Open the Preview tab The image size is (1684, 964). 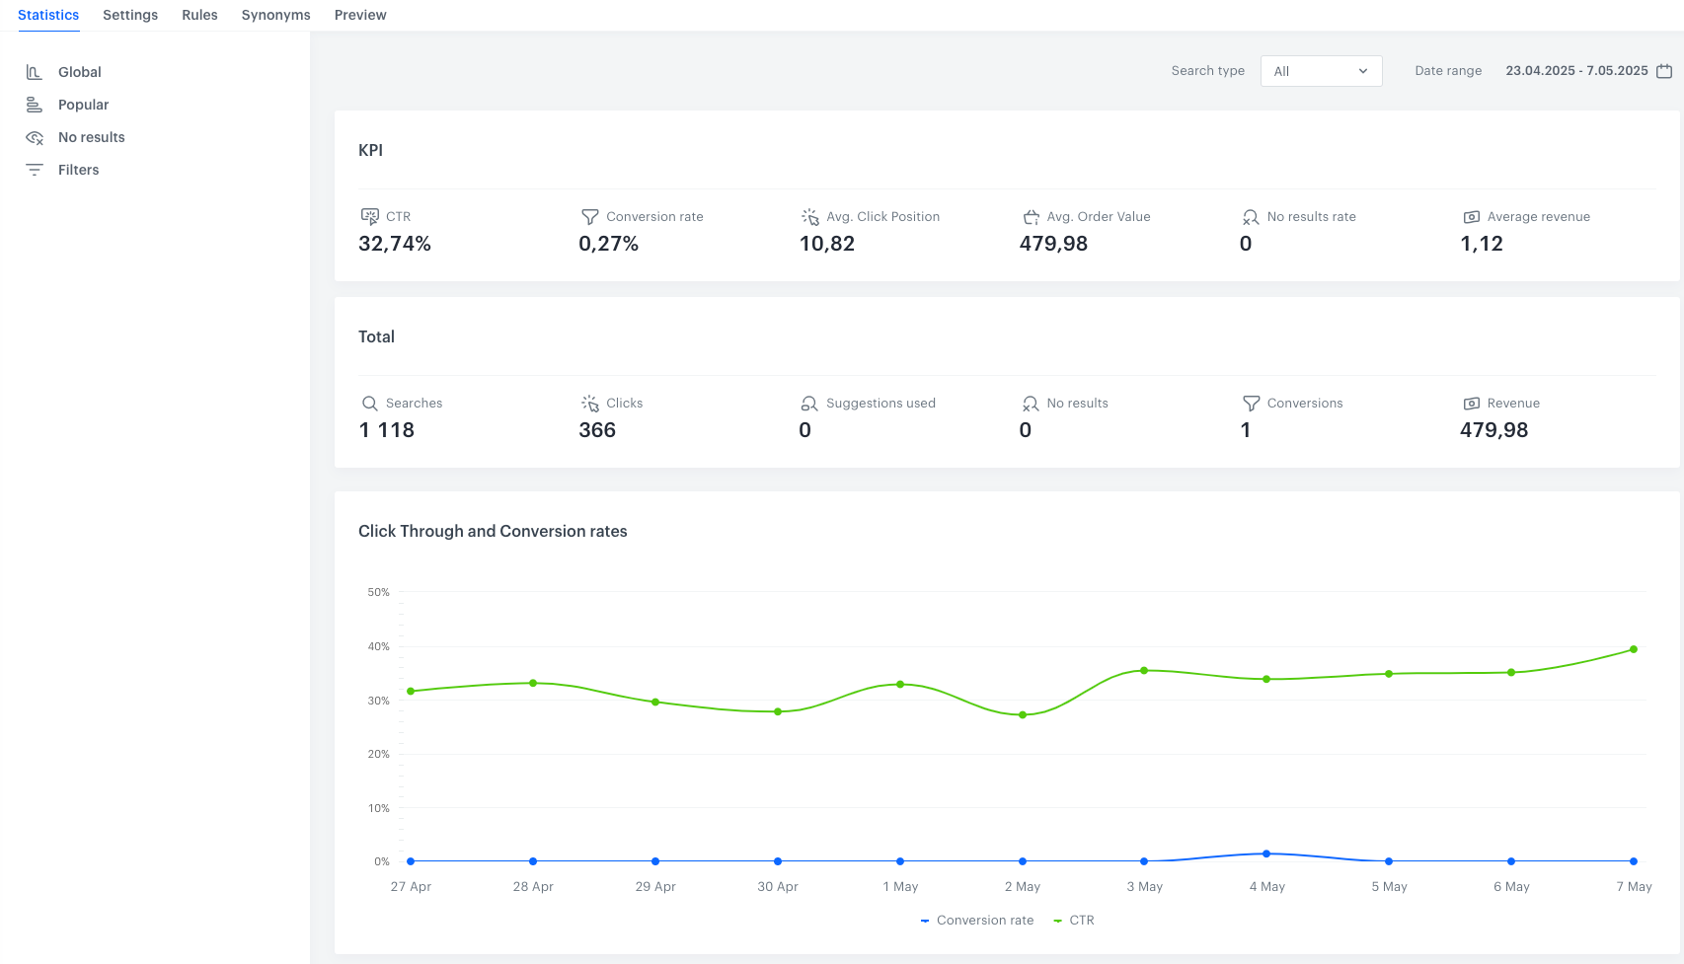(360, 15)
